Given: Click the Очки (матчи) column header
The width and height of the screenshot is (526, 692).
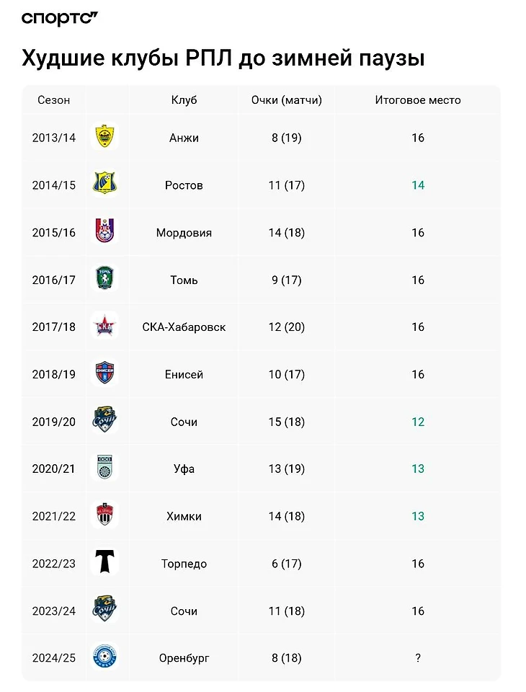Looking at the screenshot, I should coord(287,100).
